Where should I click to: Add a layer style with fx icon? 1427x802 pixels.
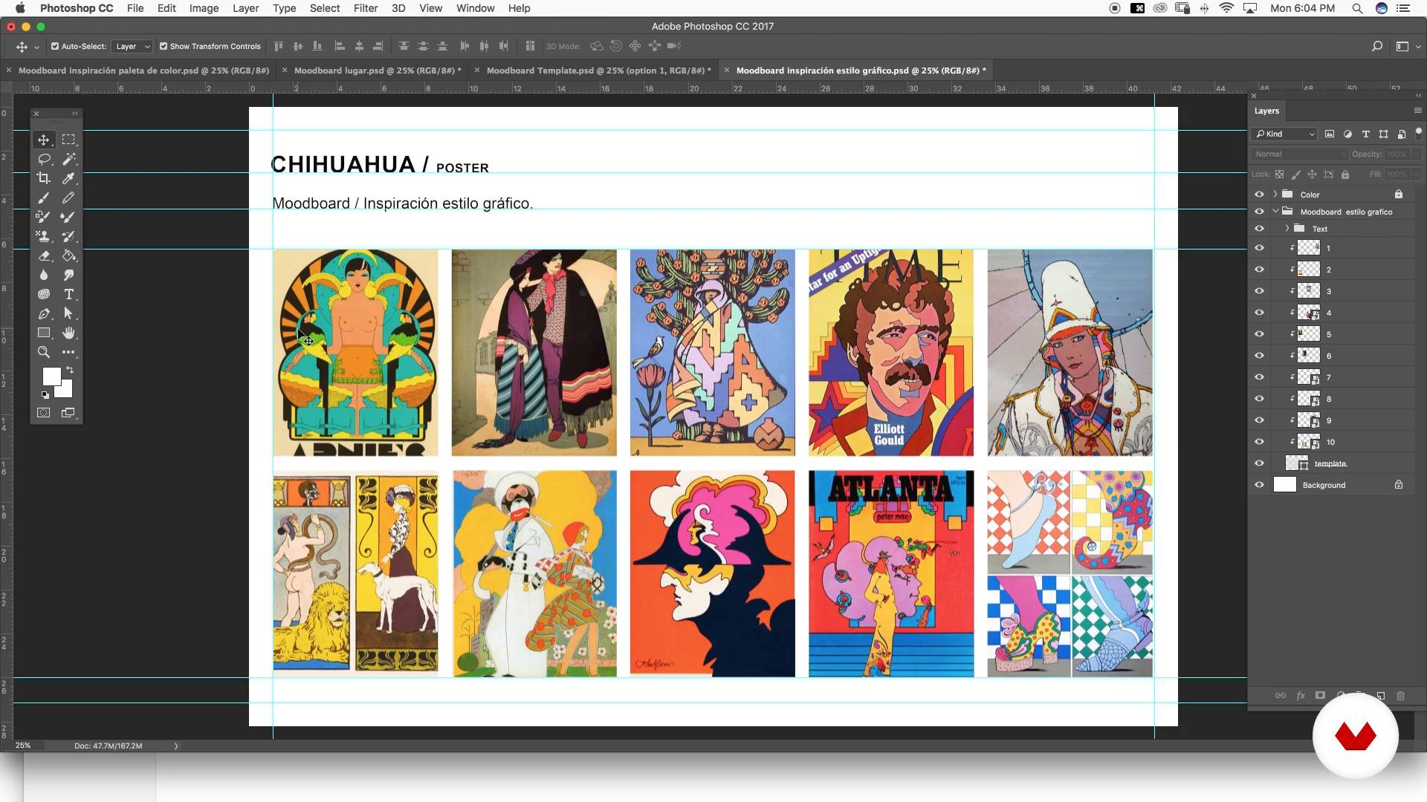pyautogui.click(x=1301, y=696)
